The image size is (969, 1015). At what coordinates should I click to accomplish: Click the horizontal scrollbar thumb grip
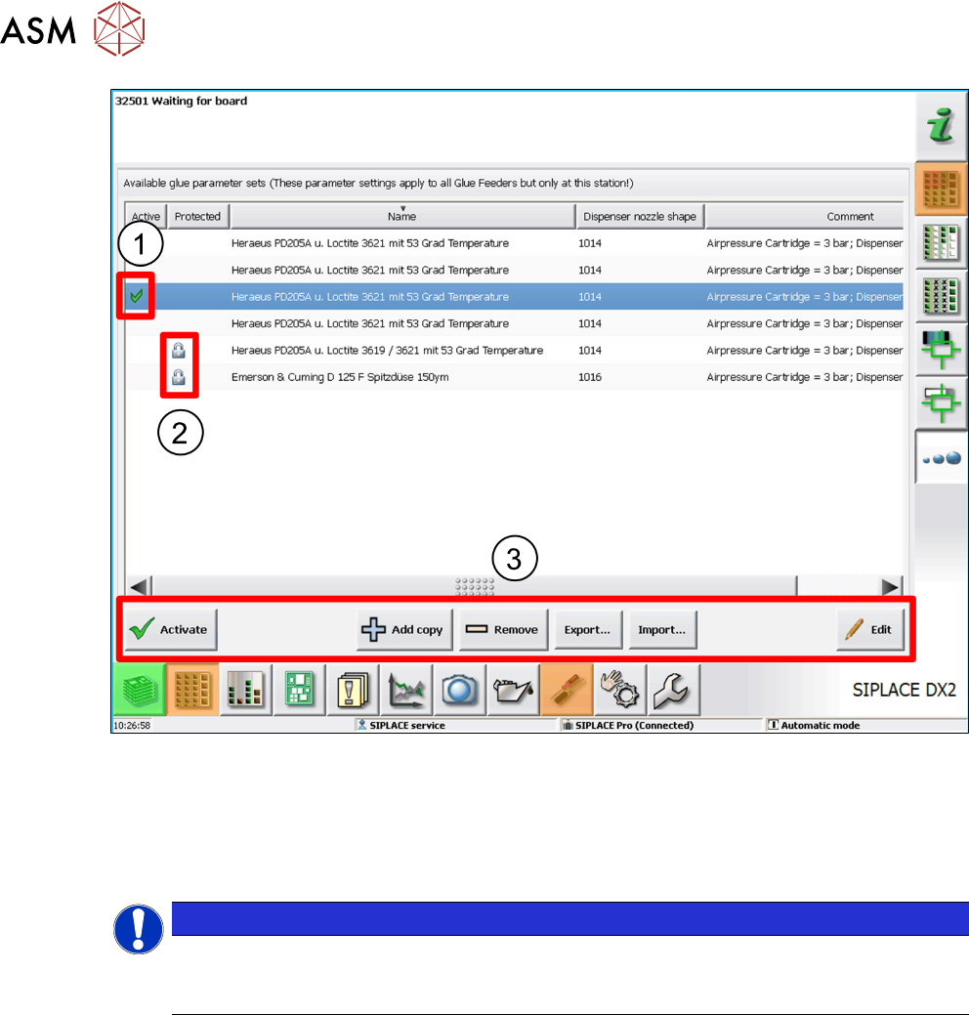click(475, 586)
